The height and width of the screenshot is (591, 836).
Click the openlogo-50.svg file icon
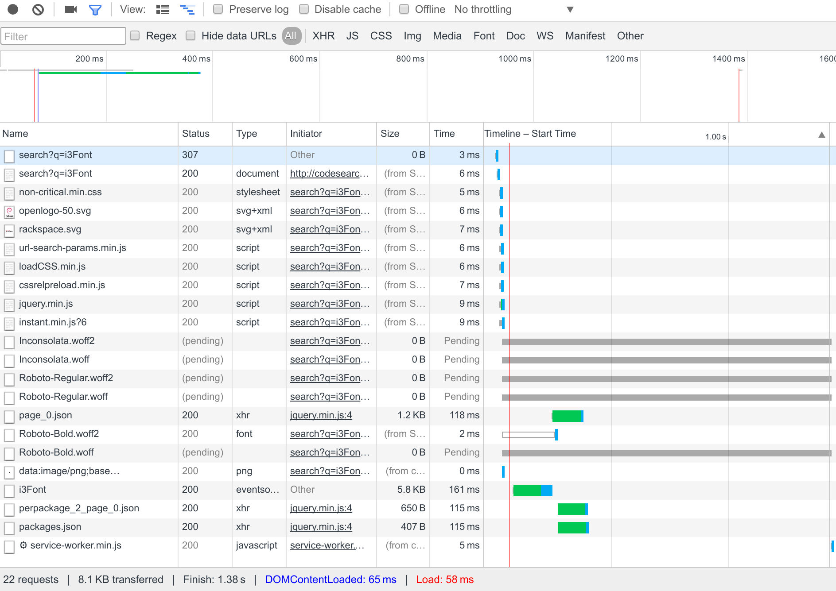click(9, 212)
